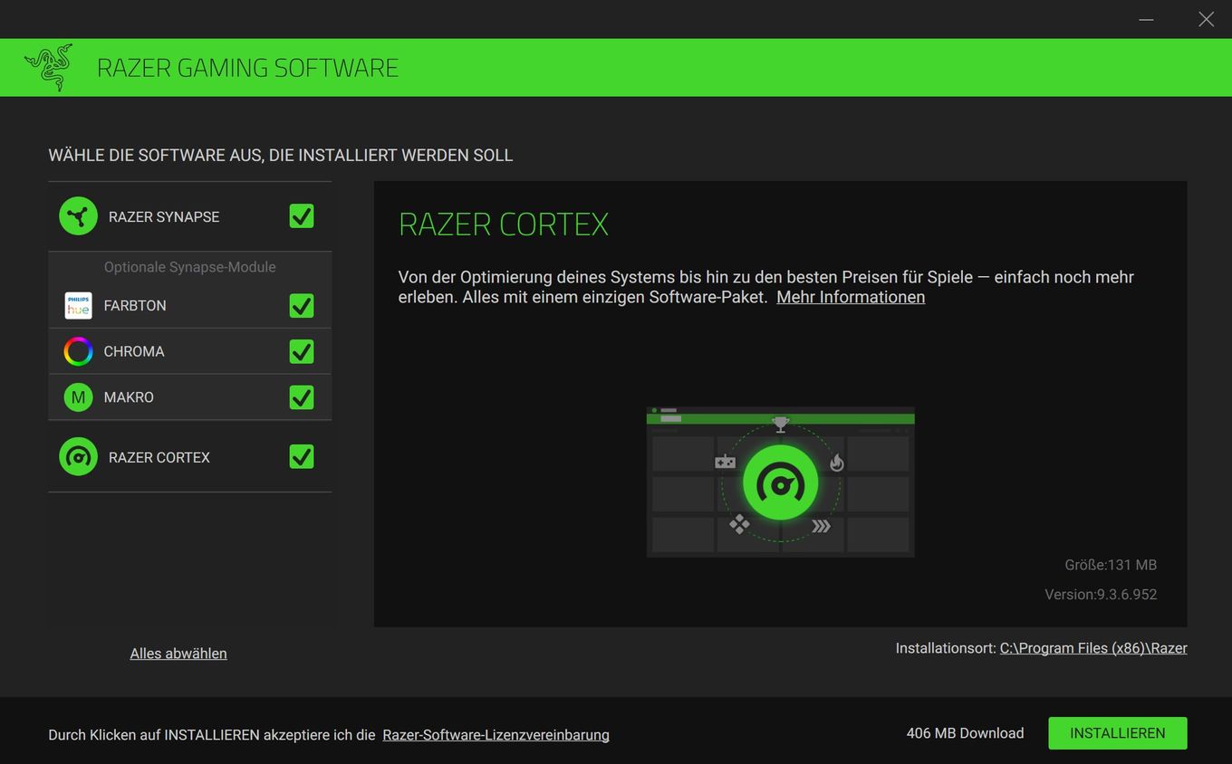Minimize the installer window
The width and height of the screenshot is (1232, 764).
coord(1146,19)
